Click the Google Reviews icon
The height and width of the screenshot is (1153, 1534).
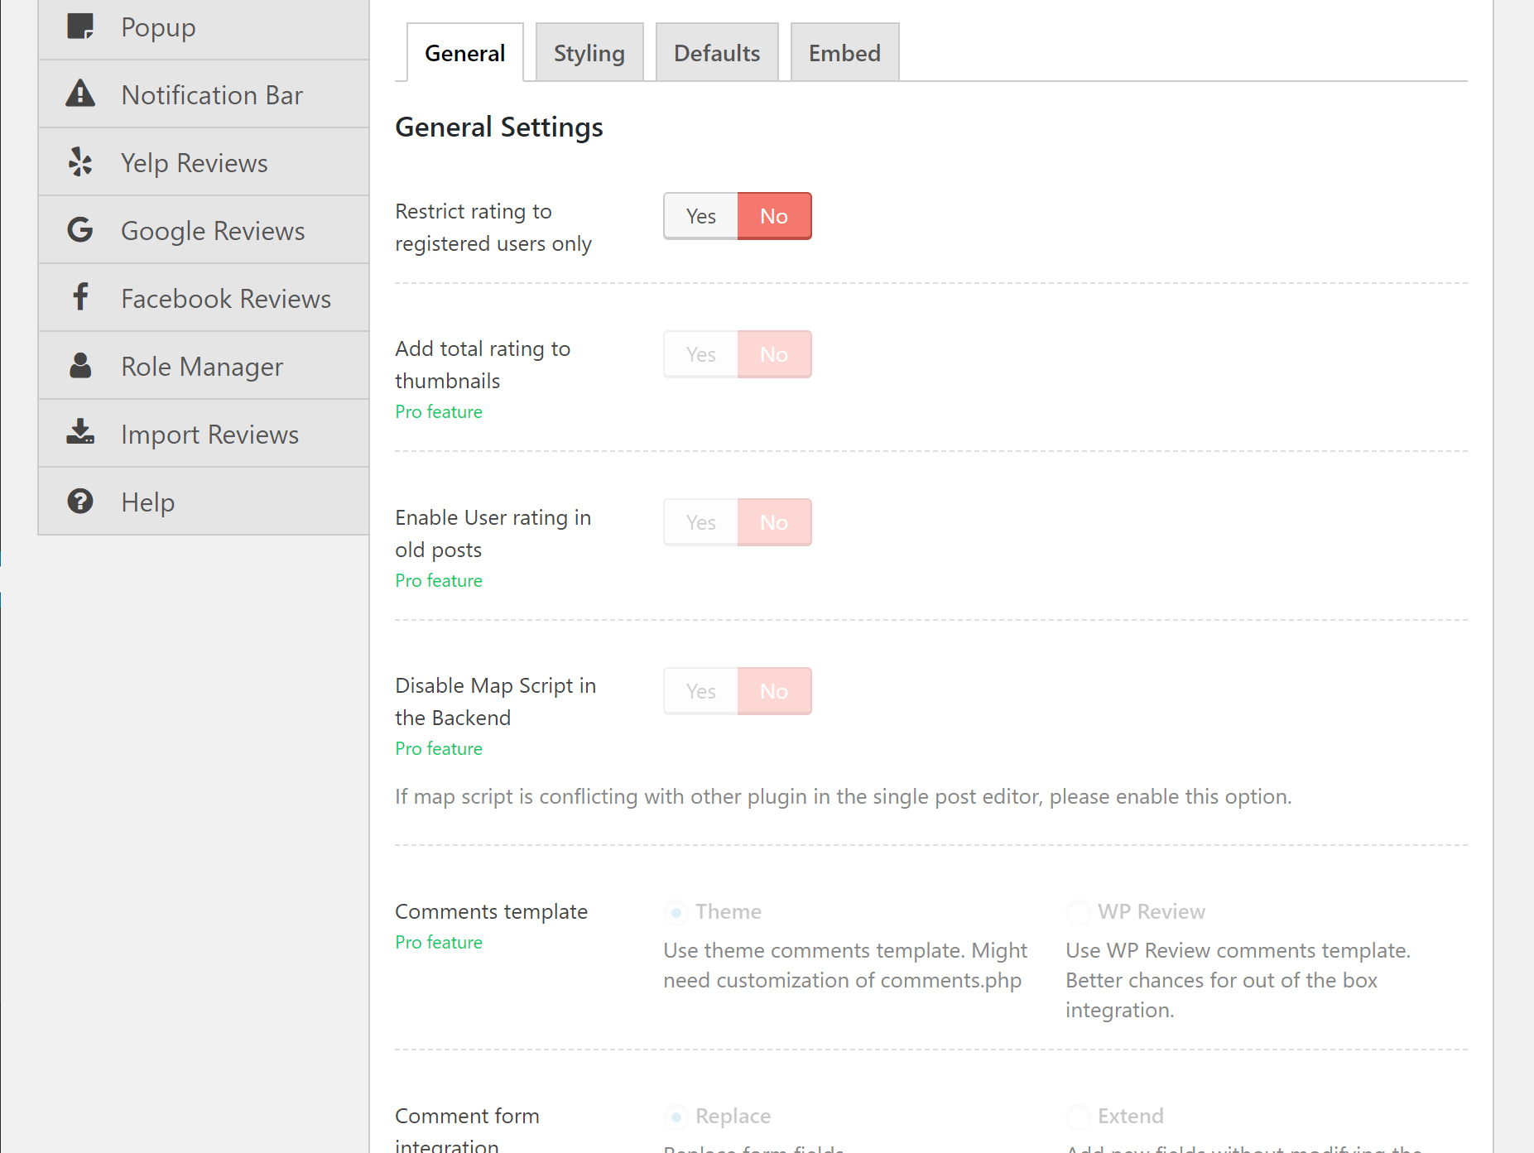click(80, 230)
